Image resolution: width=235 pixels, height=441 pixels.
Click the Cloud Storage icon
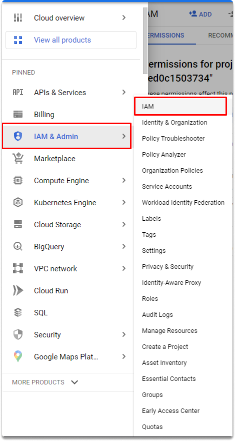(18, 224)
